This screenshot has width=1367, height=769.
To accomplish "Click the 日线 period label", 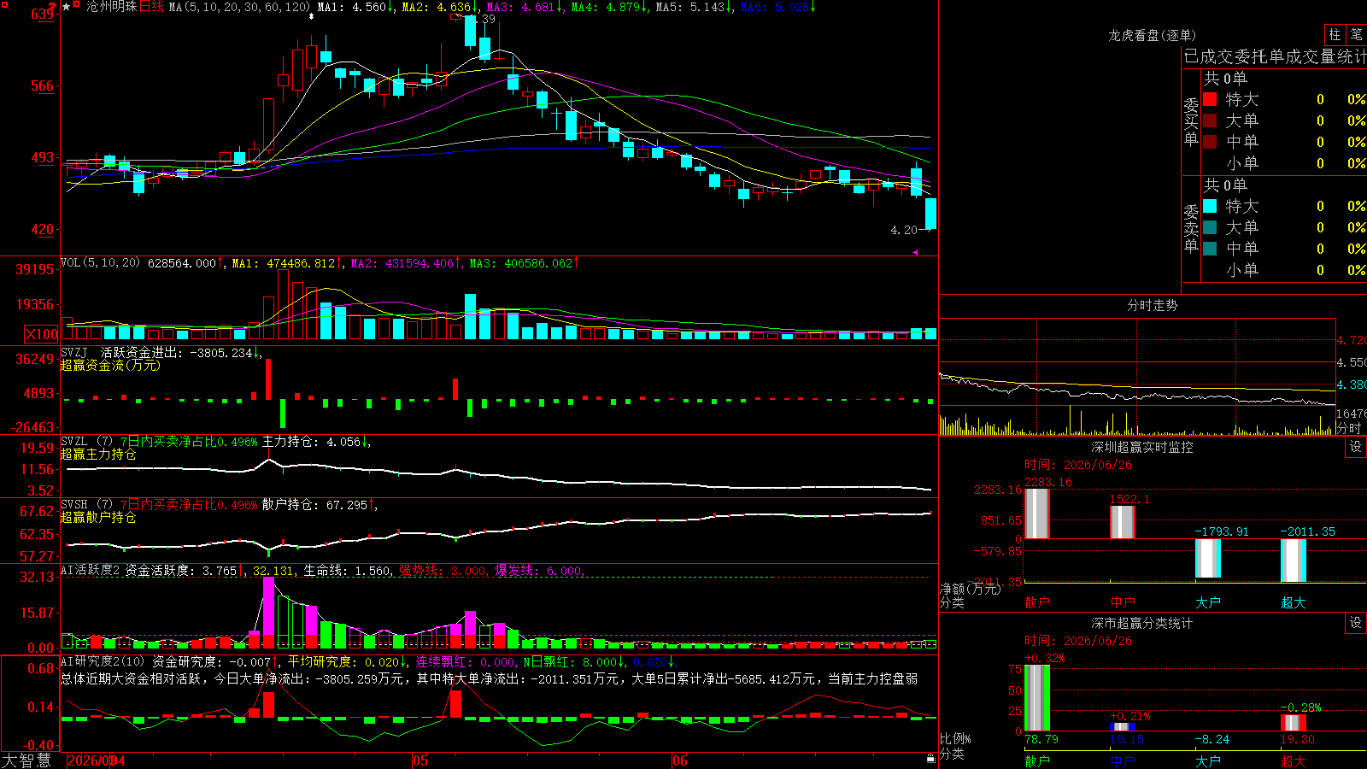I will (150, 7).
